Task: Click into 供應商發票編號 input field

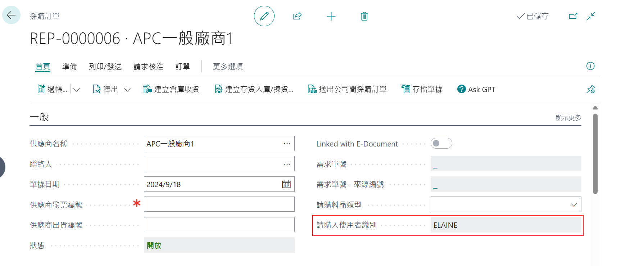Action: [x=219, y=204]
